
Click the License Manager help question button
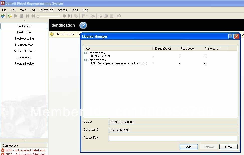[231, 36]
